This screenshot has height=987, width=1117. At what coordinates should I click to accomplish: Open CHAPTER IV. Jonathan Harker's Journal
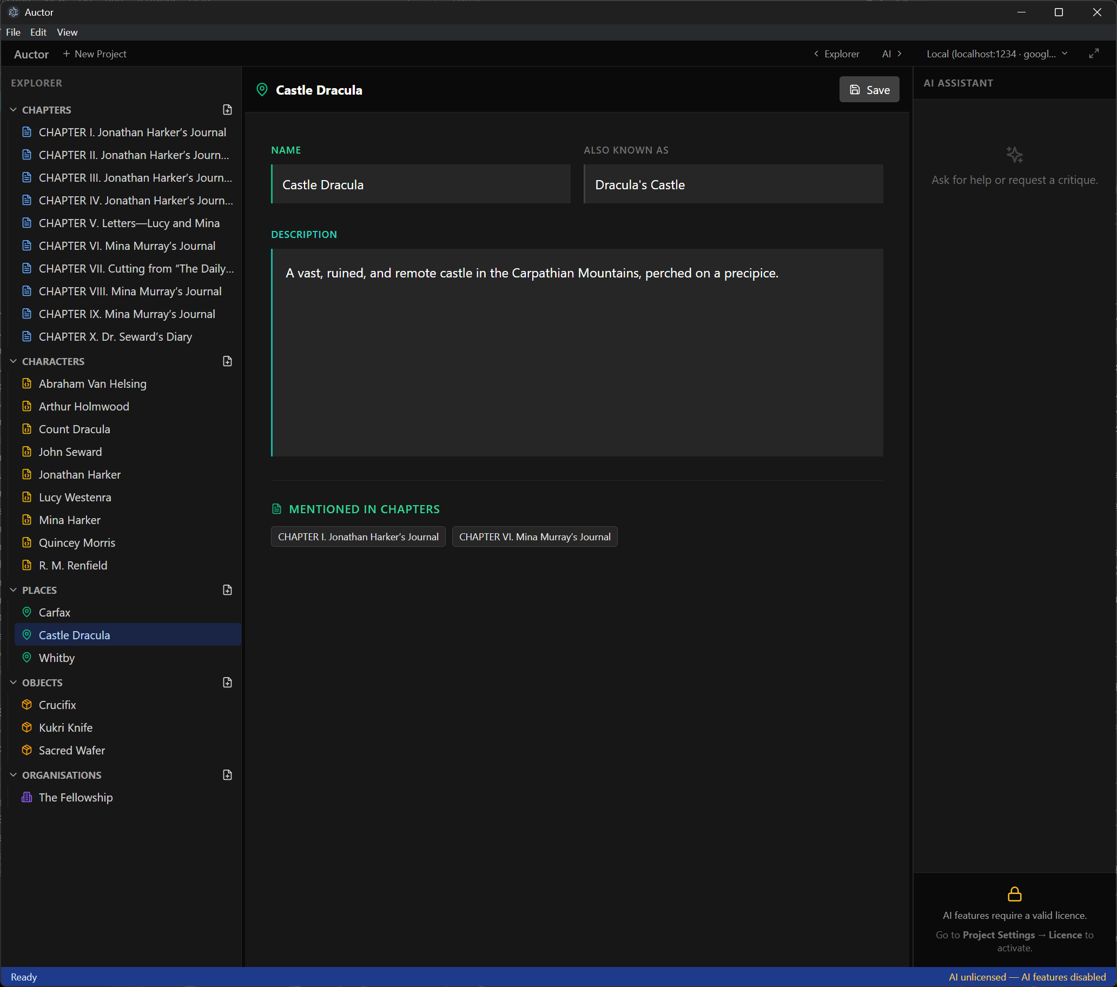pos(128,200)
